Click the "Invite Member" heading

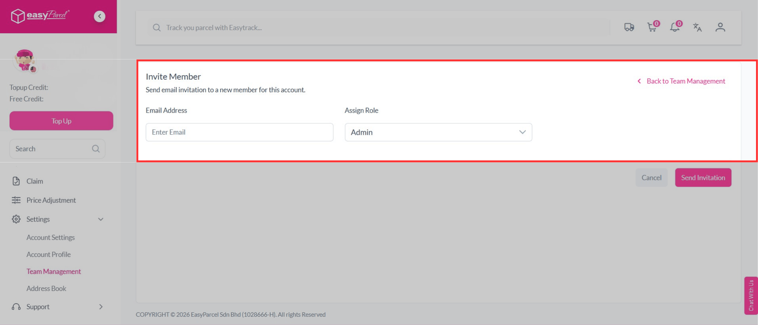pyautogui.click(x=173, y=76)
